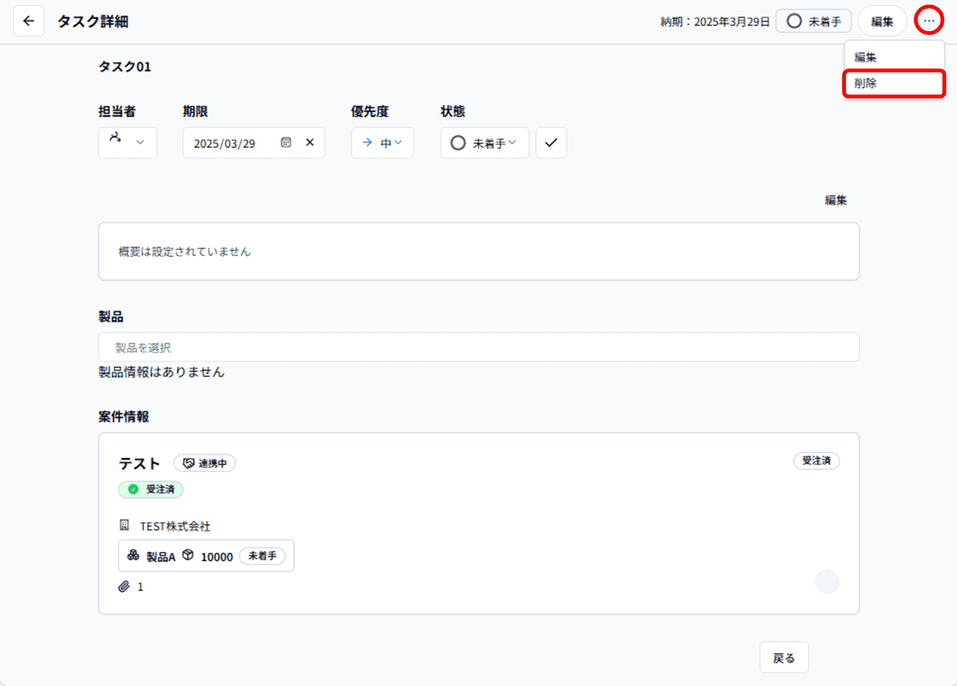Click the 戻る button
The width and height of the screenshot is (957, 686).
(784, 658)
